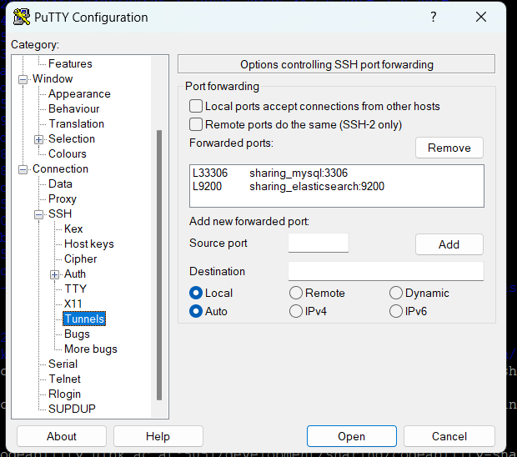Open the SUPDUP category
This screenshot has width=517, height=457.
tap(72, 409)
